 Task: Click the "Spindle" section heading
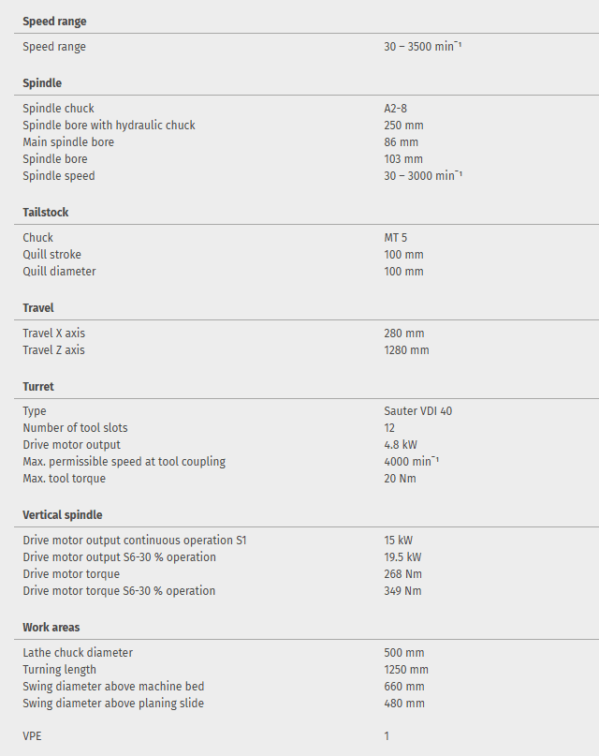[42, 83]
